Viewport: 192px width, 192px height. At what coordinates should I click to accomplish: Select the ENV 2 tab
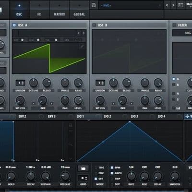pos(22,116)
